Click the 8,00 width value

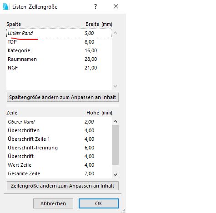click(x=89, y=42)
